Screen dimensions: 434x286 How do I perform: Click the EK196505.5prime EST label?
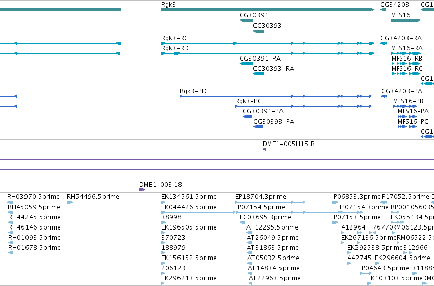[189, 228]
